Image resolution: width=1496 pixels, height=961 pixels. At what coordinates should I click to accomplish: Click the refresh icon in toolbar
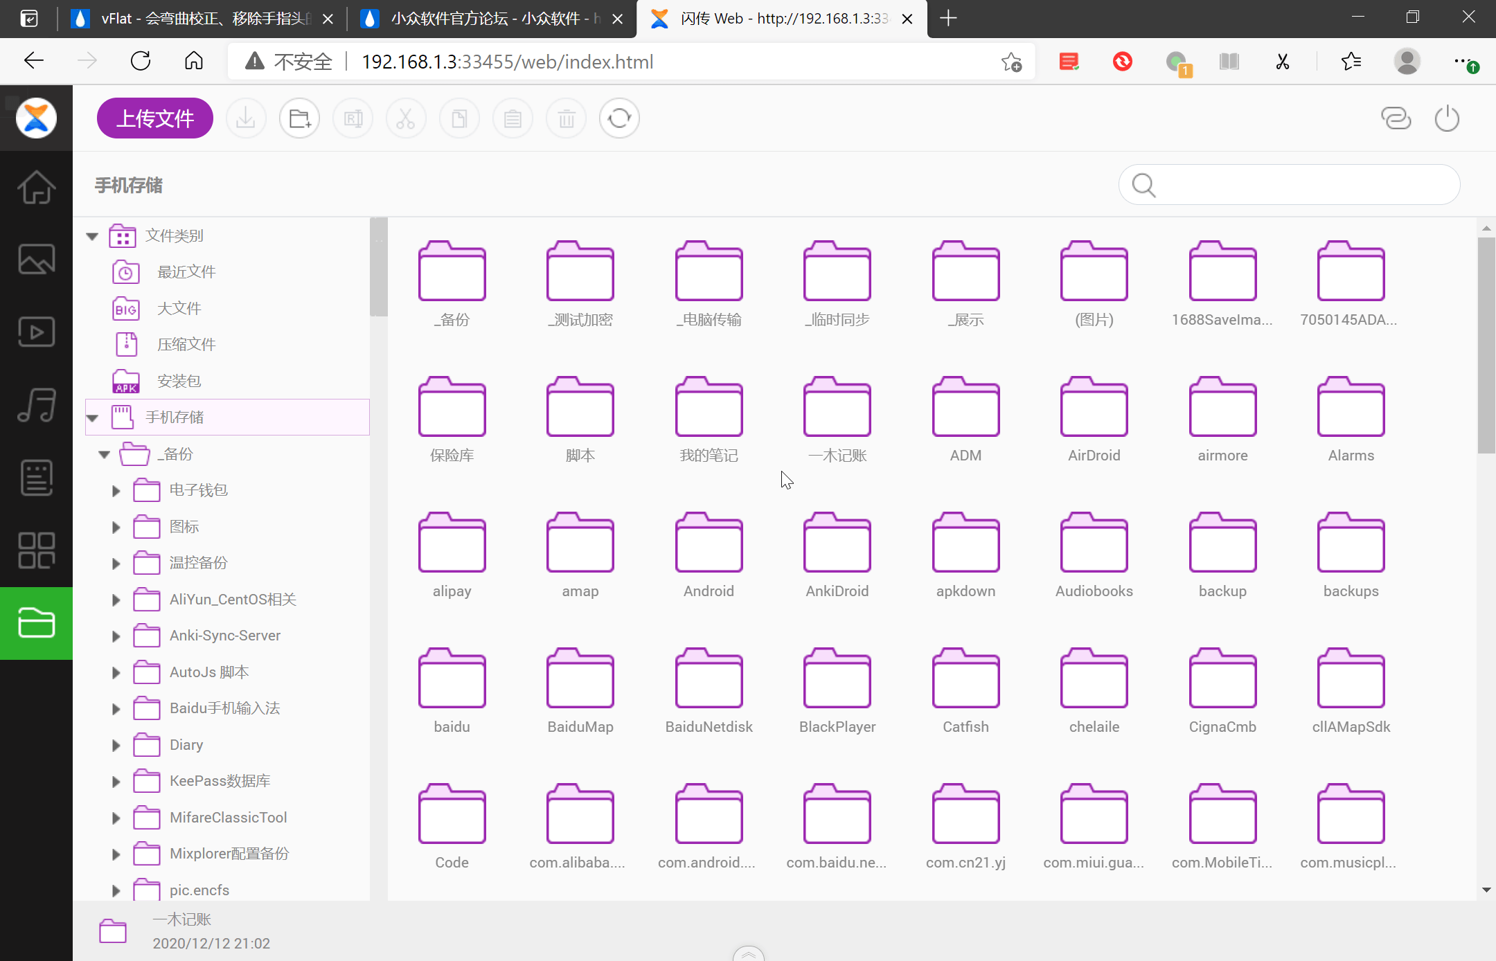(619, 118)
